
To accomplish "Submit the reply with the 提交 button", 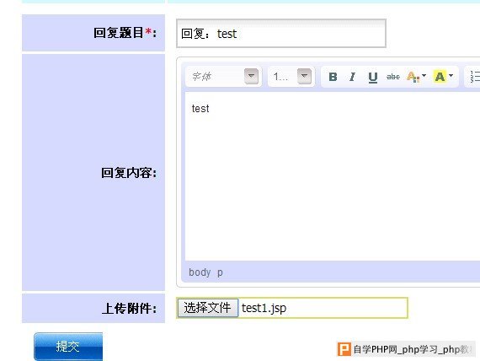I will [x=68, y=347].
